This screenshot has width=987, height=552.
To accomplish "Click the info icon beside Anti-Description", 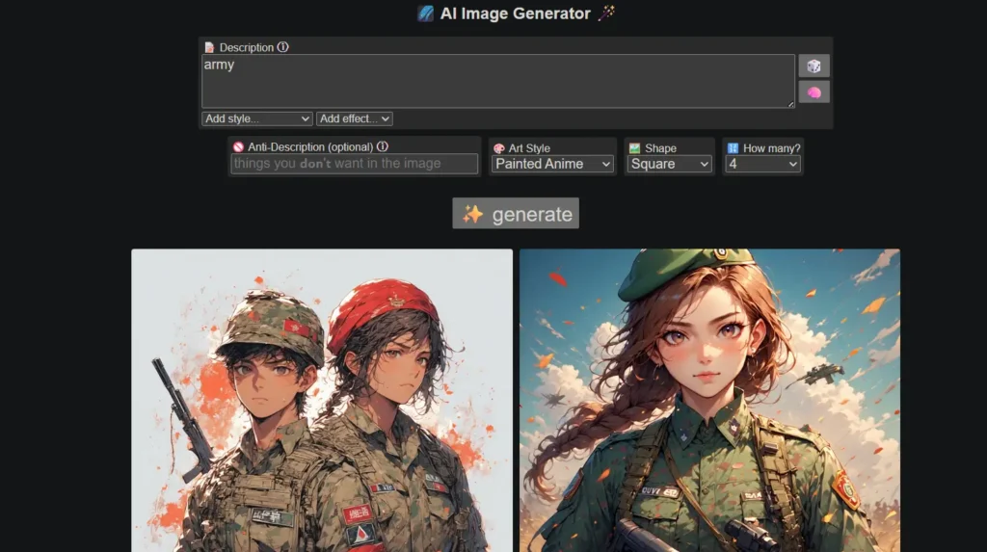I will (383, 146).
